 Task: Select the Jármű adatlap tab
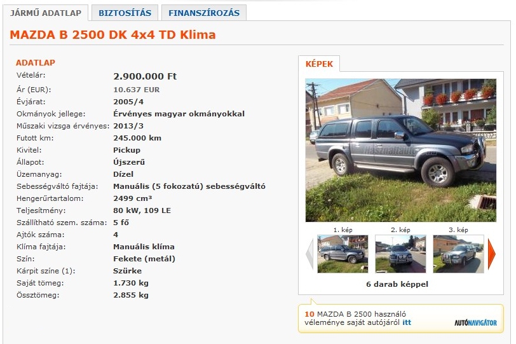45,13
